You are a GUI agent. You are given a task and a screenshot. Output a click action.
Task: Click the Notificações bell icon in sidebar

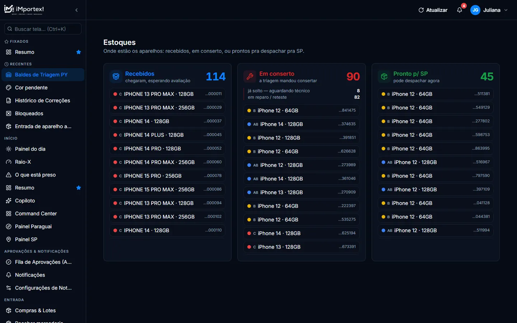[9, 275]
